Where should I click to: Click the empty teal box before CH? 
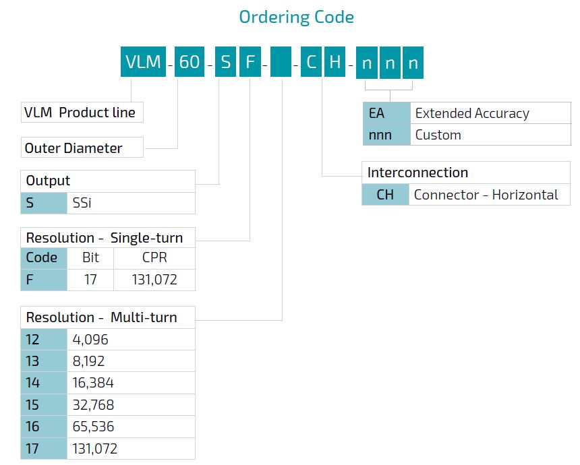tap(281, 62)
